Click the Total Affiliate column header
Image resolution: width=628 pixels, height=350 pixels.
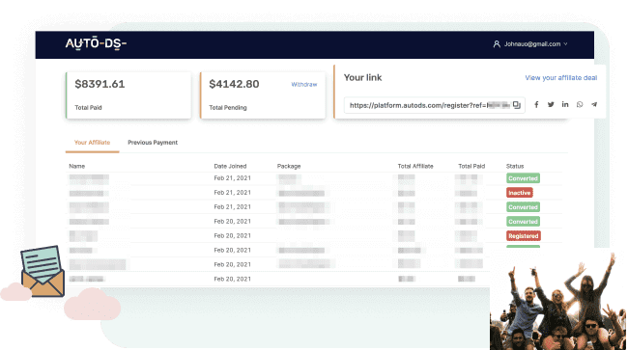415,166
